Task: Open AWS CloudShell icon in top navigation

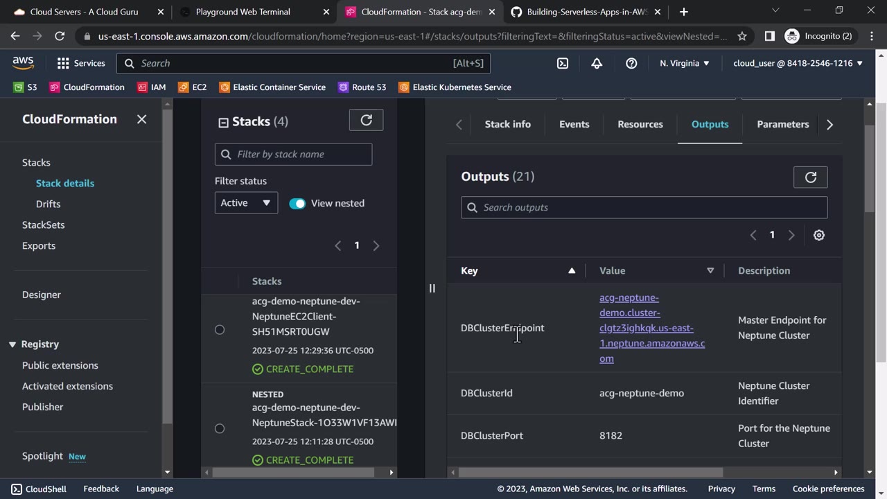Action: click(x=563, y=63)
